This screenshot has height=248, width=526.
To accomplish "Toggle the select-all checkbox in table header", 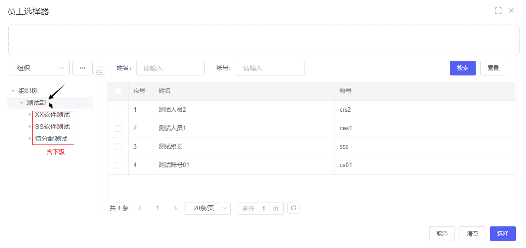I will 118,91.
